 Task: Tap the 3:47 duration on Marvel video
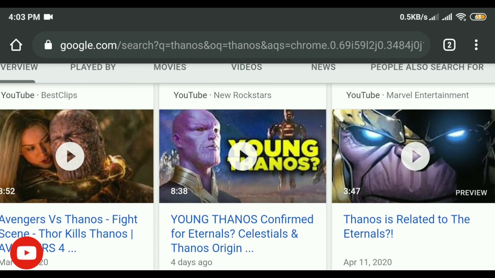[352, 191]
